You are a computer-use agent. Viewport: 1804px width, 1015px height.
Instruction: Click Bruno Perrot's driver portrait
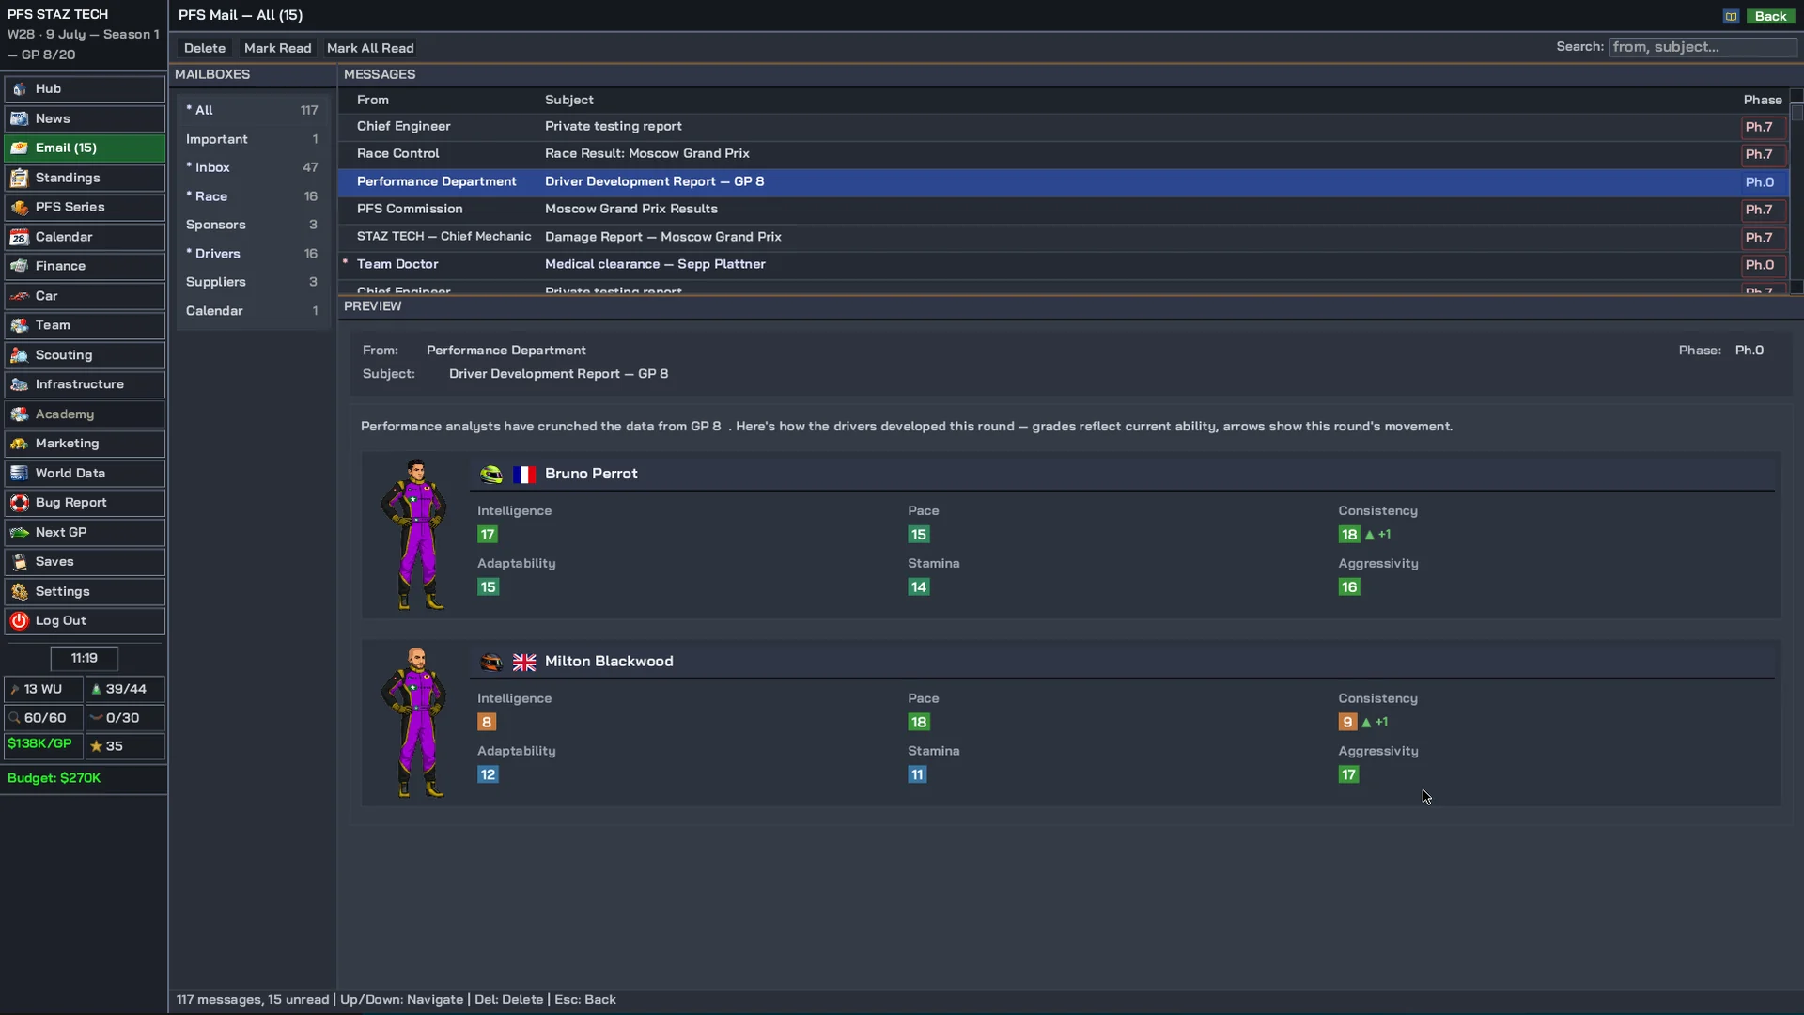click(x=414, y=535)
